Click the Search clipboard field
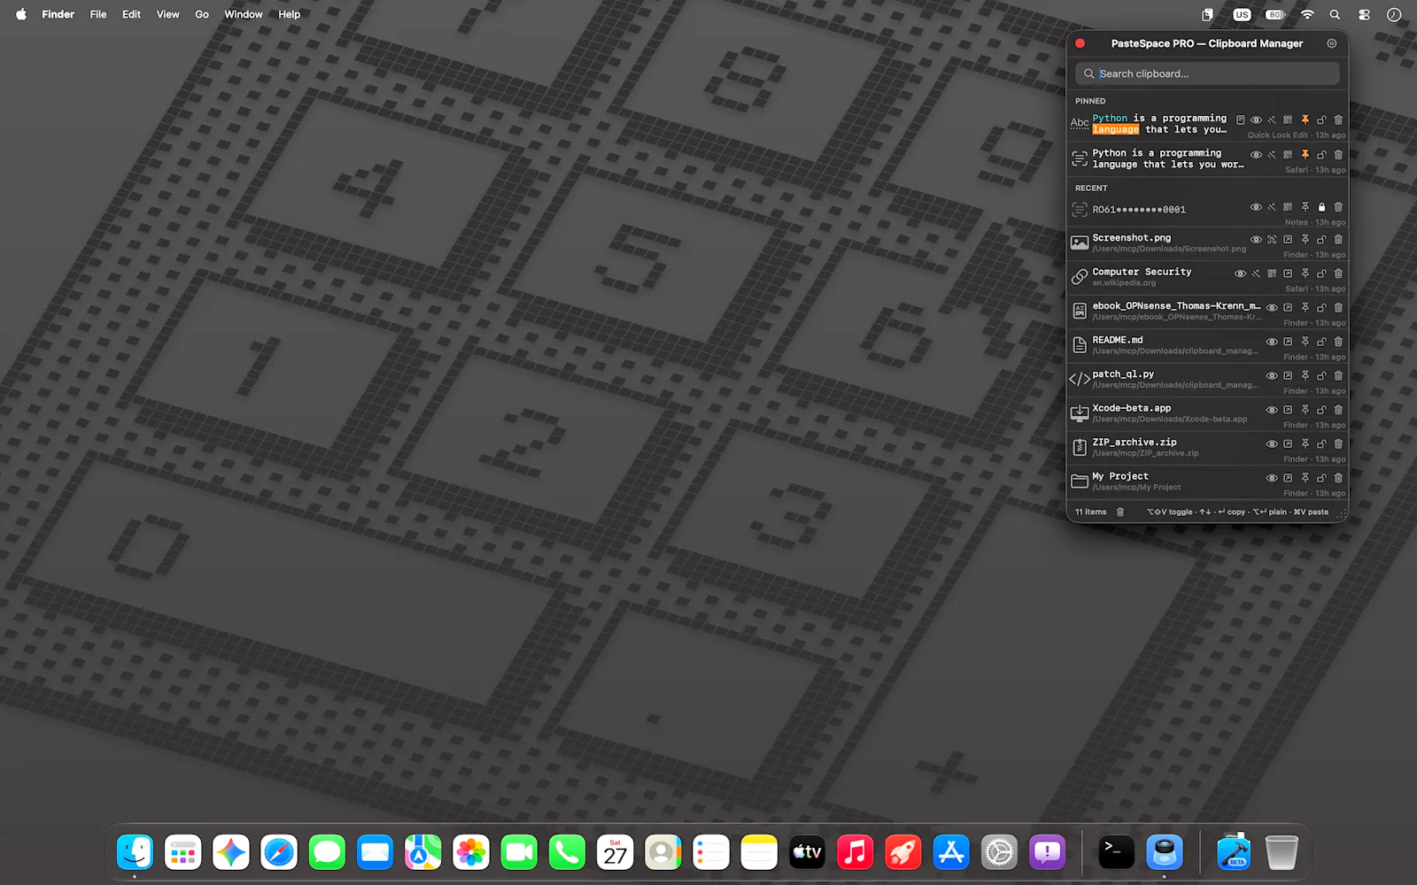Image resolution: width=1417 pixels, height=885 pixels. point(1207,73)
